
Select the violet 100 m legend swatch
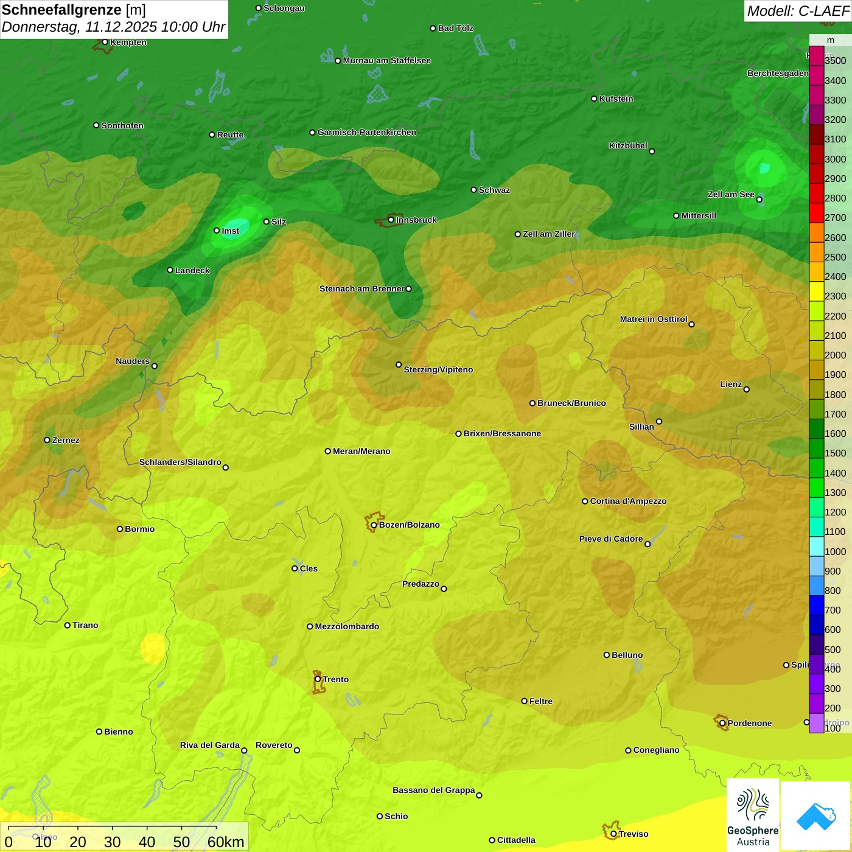pyautogui.click(x=817, y=723)
